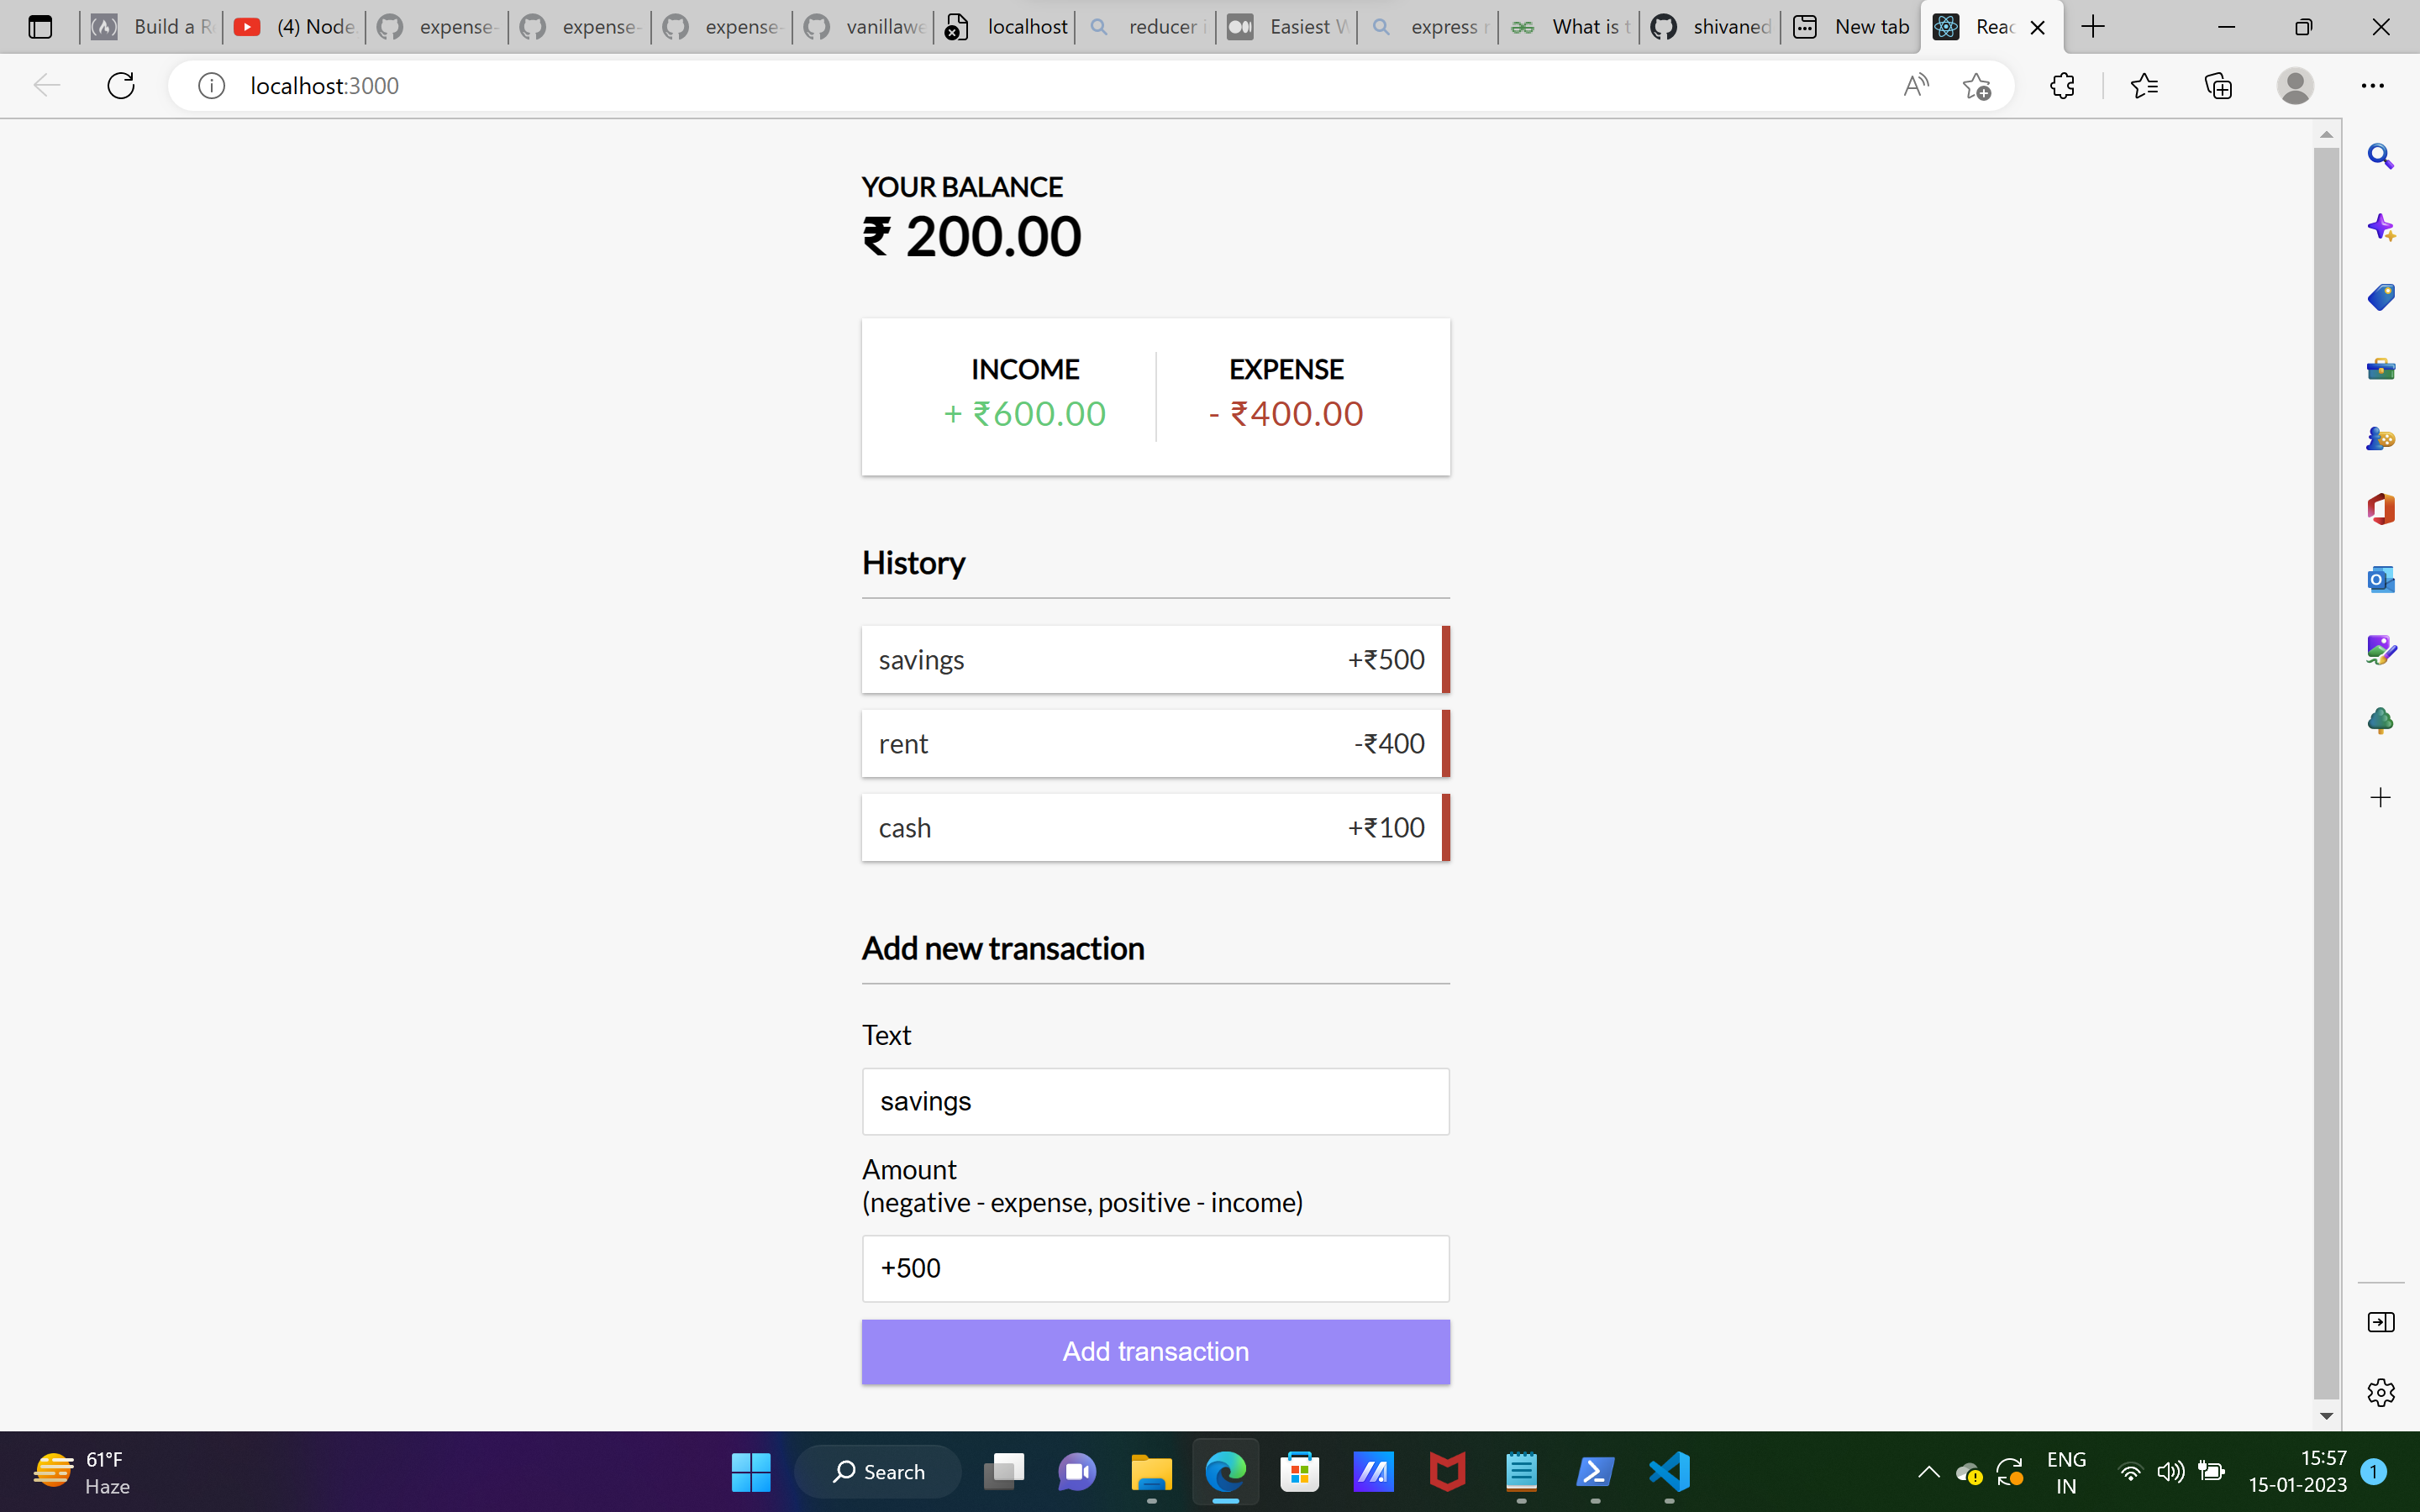
Task: Open the browser Extensions icon
Action: (x=2063, y=86)
